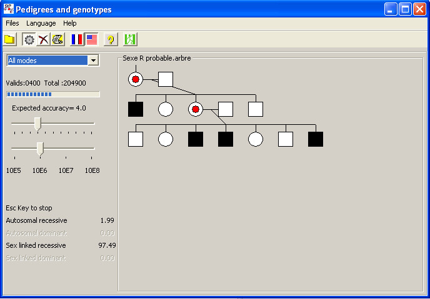
Task: Click the red X-chromosome toolbar icon
Action: pos(43,39)
